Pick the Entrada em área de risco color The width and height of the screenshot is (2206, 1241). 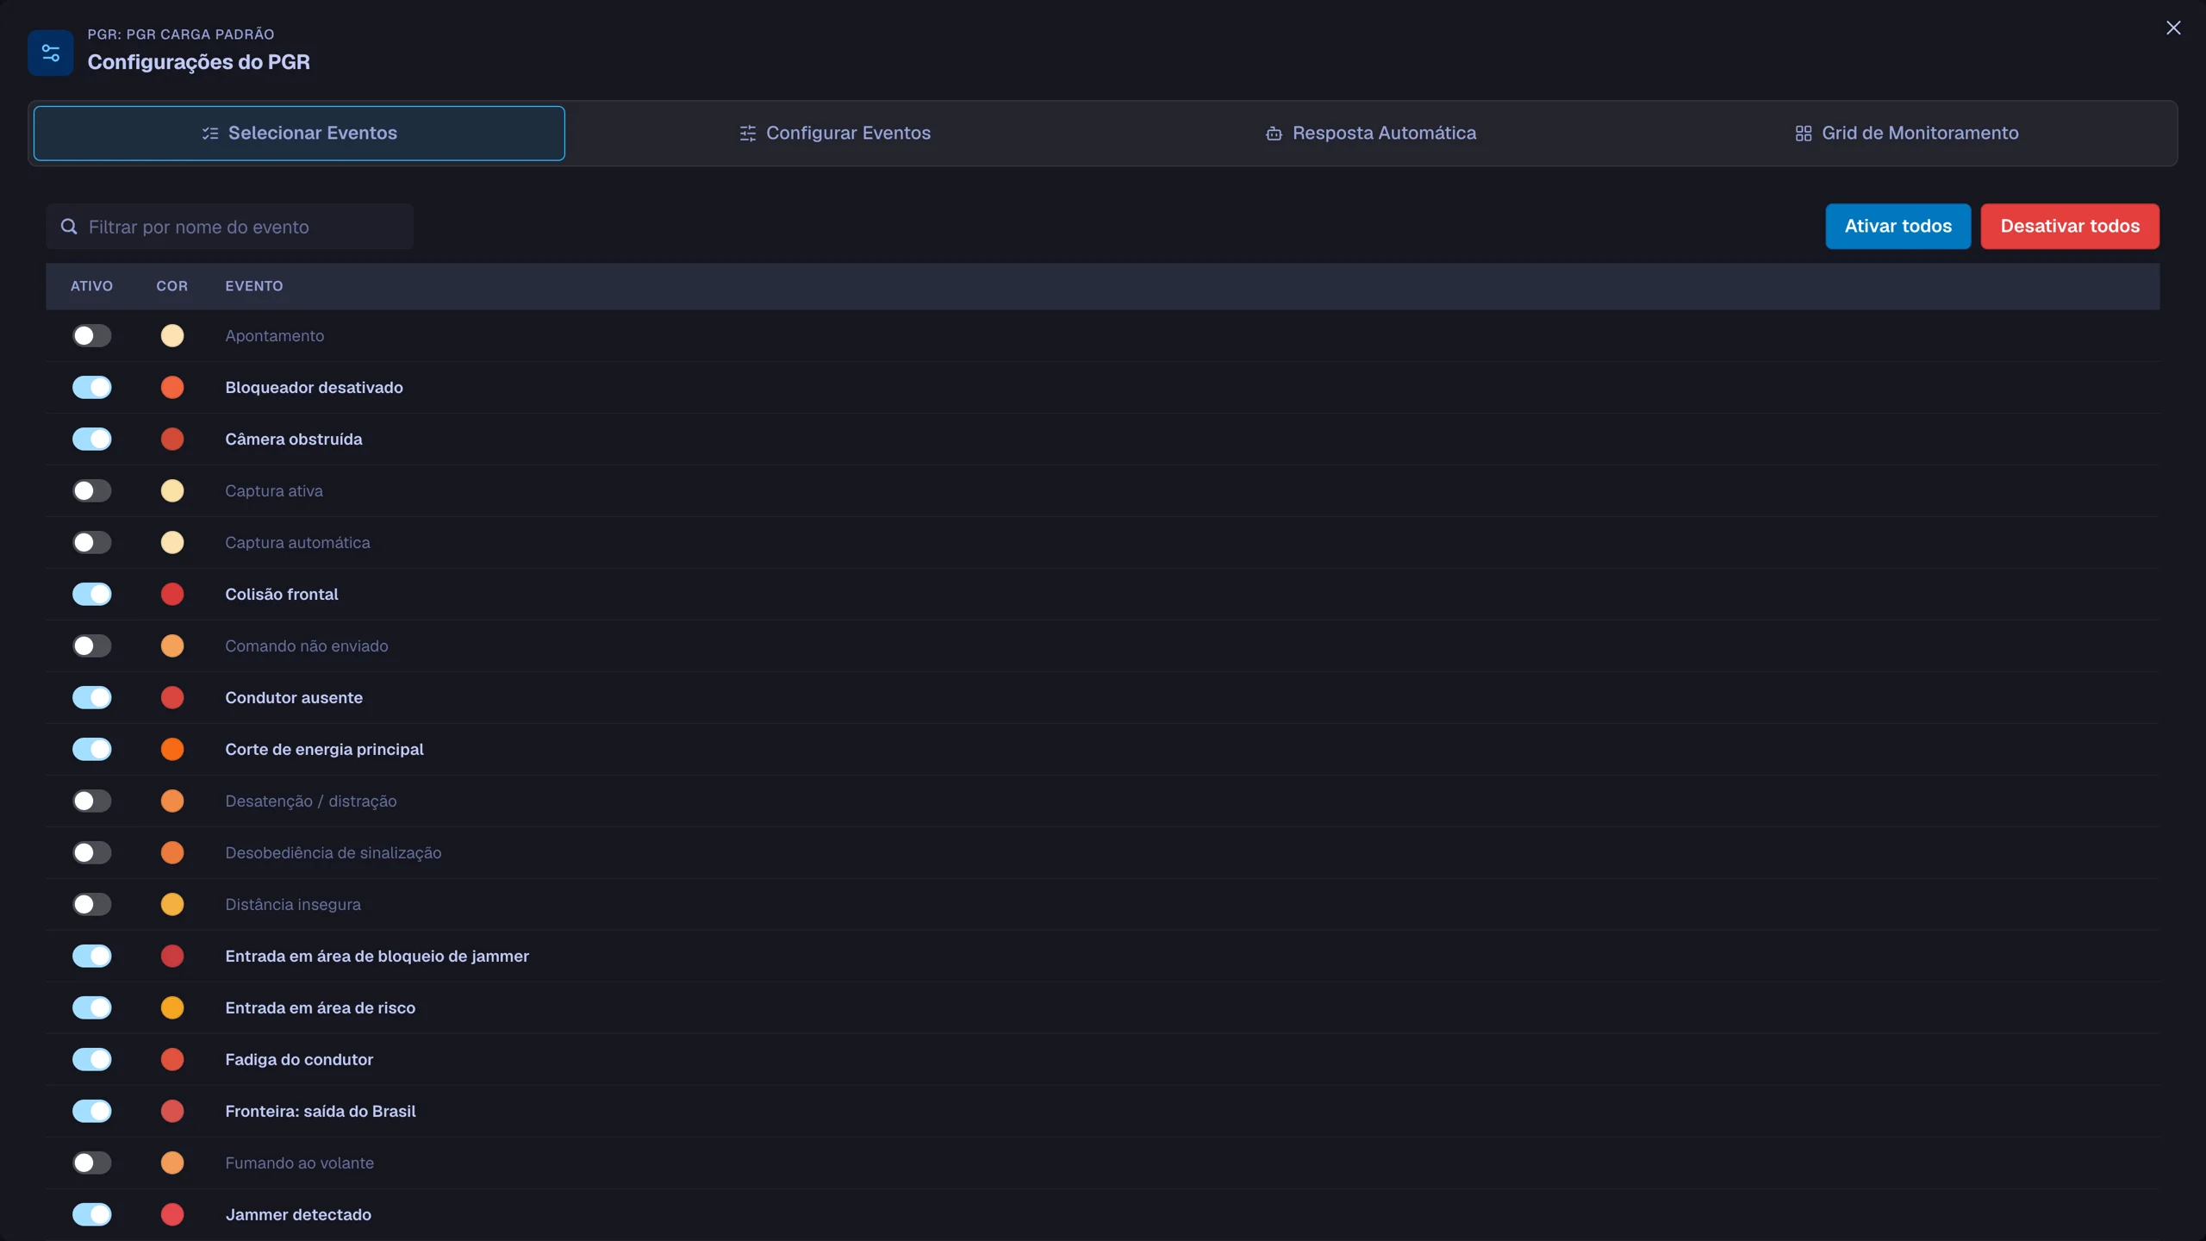pyautogui.click(x=172, y=1008)
